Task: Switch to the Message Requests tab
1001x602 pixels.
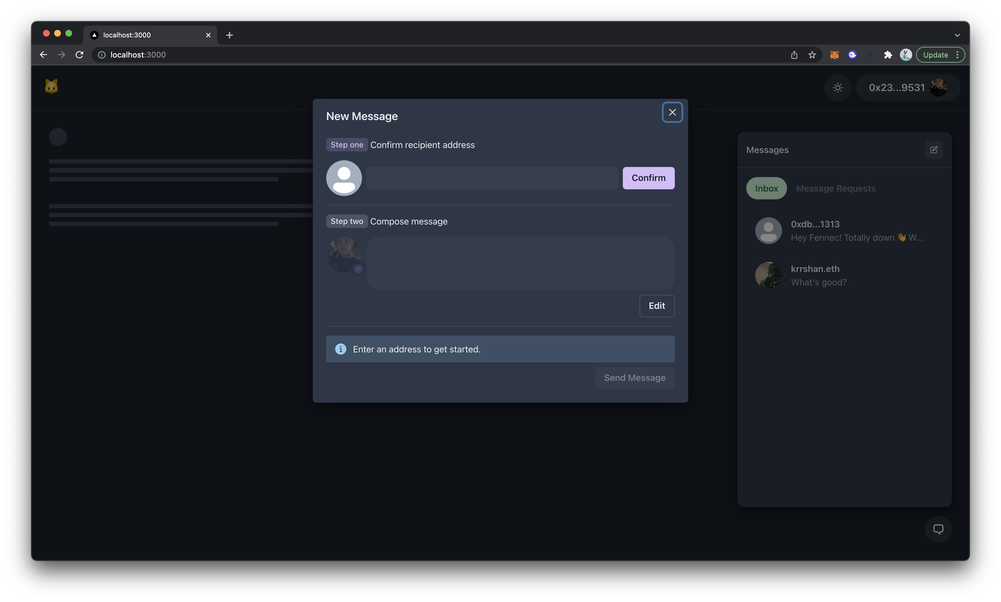Action: tap(835, 187)
